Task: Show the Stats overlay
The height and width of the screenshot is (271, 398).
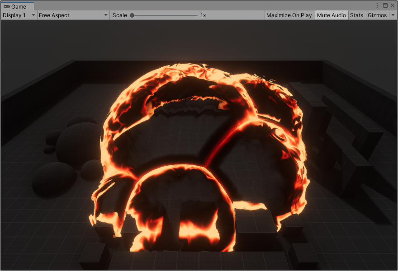Action: coord(356,15)
